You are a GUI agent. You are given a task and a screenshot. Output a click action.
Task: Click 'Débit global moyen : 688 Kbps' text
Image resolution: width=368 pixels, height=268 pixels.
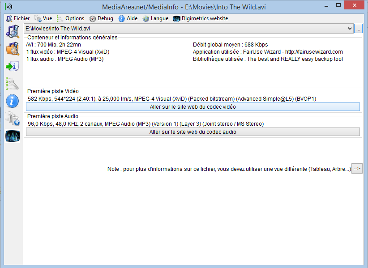[230, 45]
